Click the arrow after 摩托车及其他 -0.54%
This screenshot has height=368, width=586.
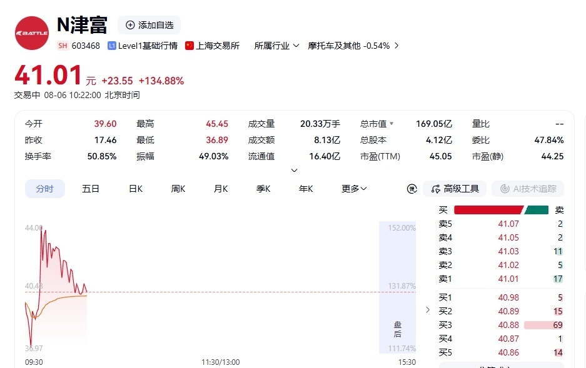tap(397, 46)
